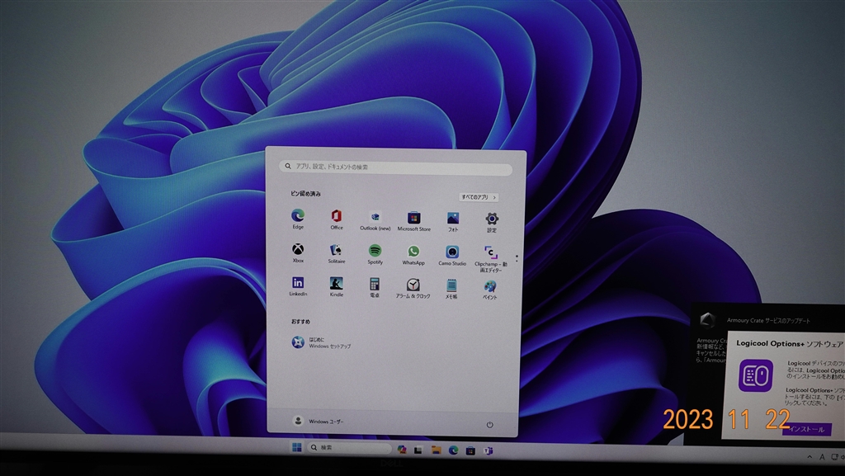
Task: Open the フォト (Photos) app
Action: pos(453,222)
